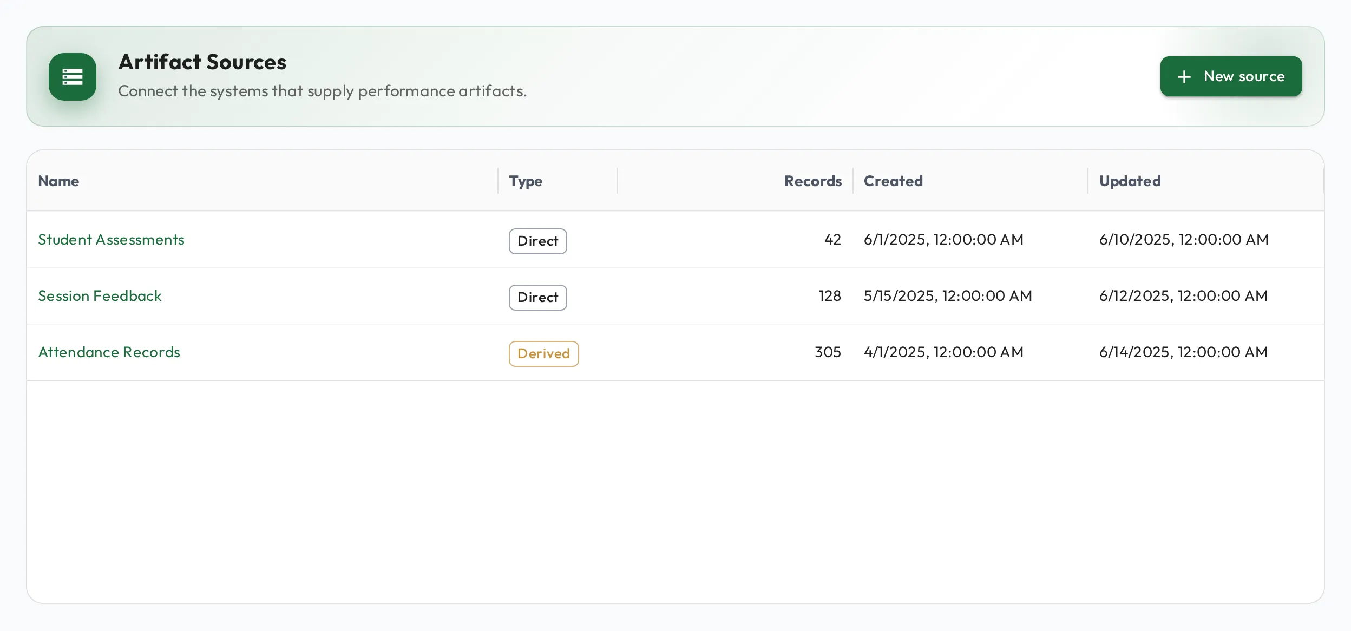Viewport: 1351px width, 631px height.
Task: Select the record count 42
Action: [x=832, y=239]
